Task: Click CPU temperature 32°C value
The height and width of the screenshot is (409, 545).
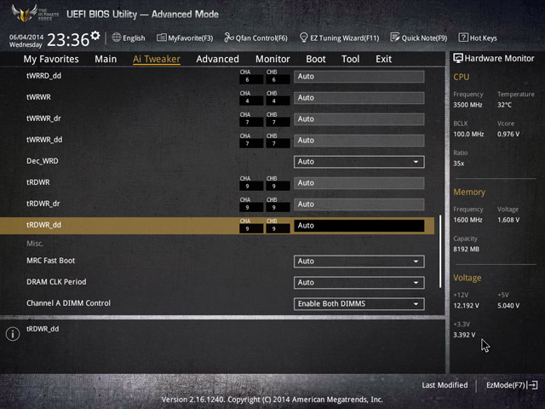Action: click(x=504, y=105)
